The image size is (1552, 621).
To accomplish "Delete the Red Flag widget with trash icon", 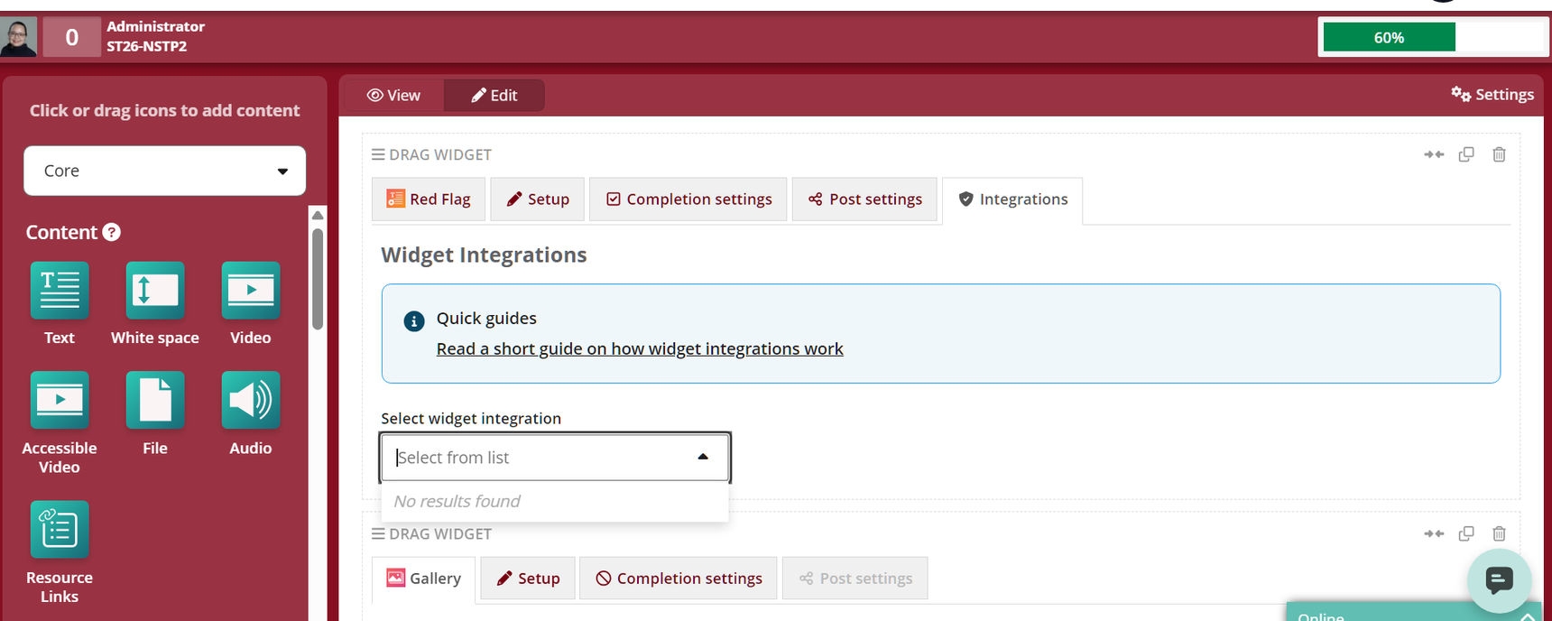I will (1499, 154).
